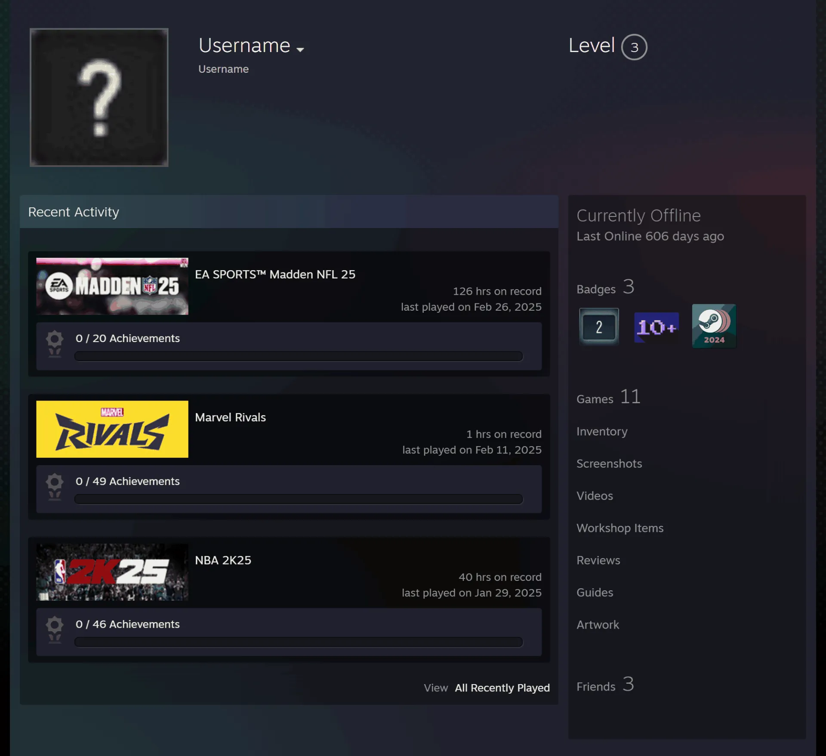Open the Marvel Rivals game banner

tap(112, 429)
